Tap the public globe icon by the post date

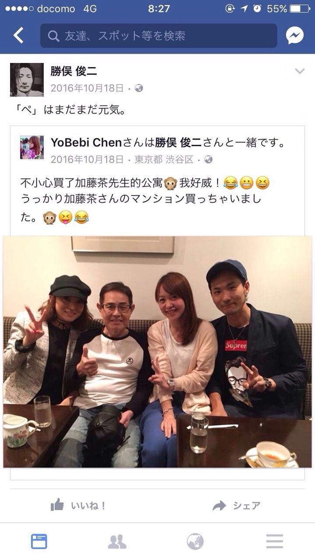coord(139,88)
